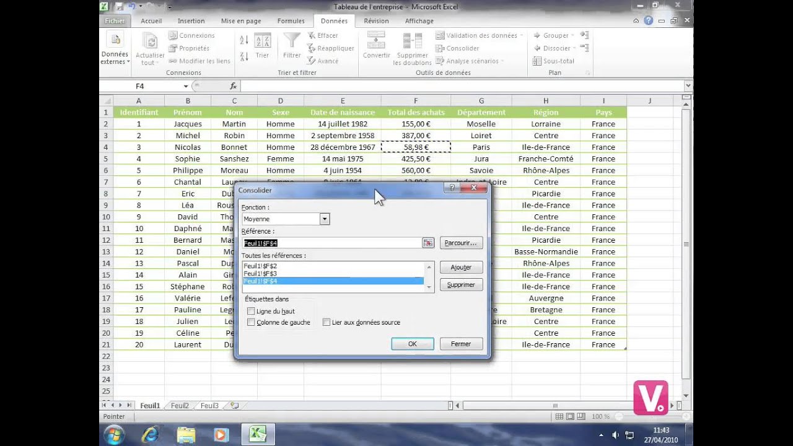Sort descending Z to A icon
This screenshot has width=793, height=446.
coord(244,56)
